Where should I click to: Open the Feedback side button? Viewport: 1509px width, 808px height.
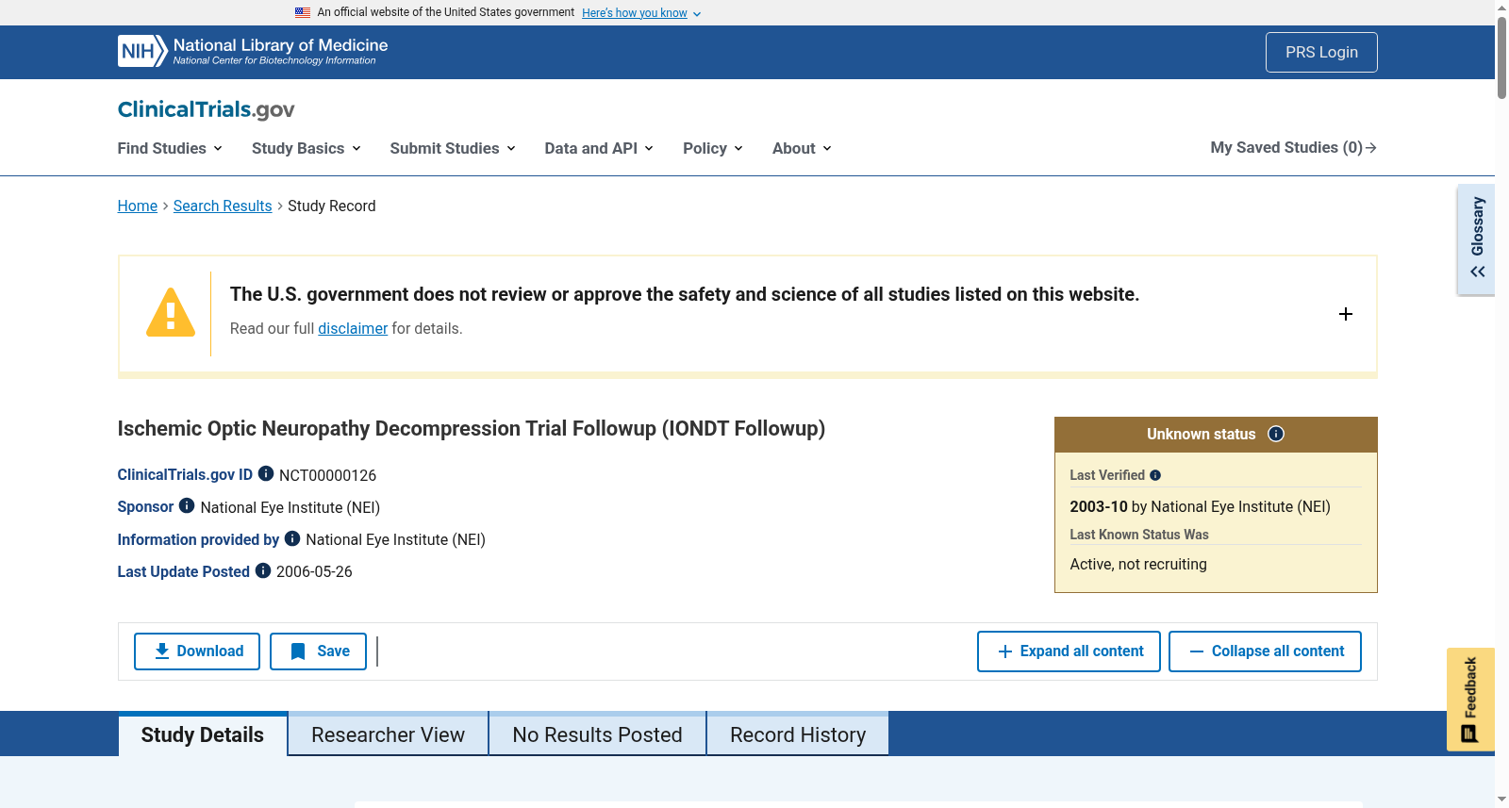1470,699
